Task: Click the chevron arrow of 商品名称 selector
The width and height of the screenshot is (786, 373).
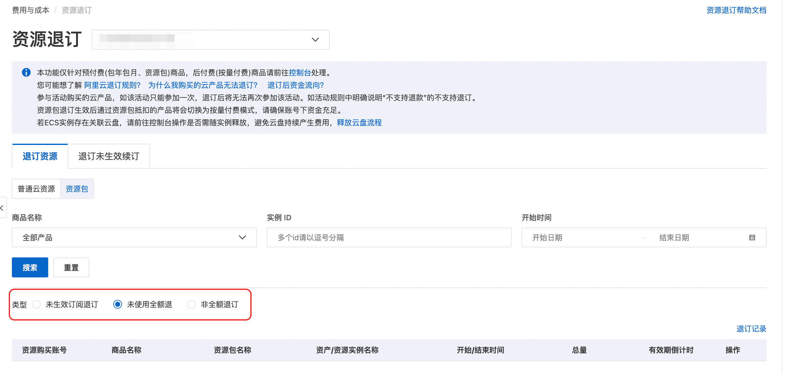Action: (242, 238)
